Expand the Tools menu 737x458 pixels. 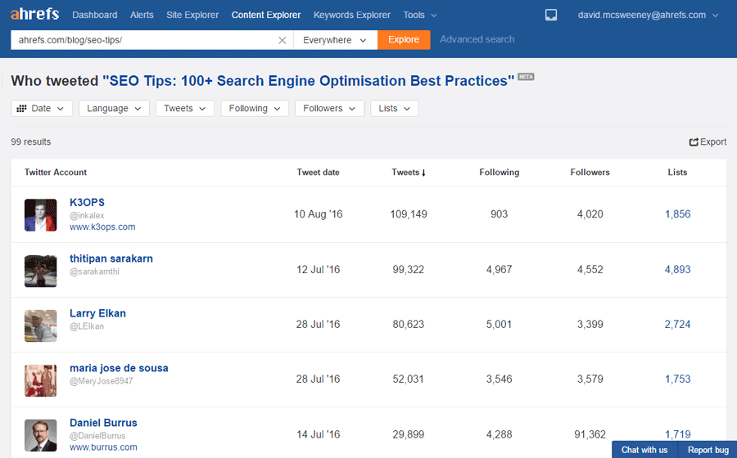tap(420, 15)
